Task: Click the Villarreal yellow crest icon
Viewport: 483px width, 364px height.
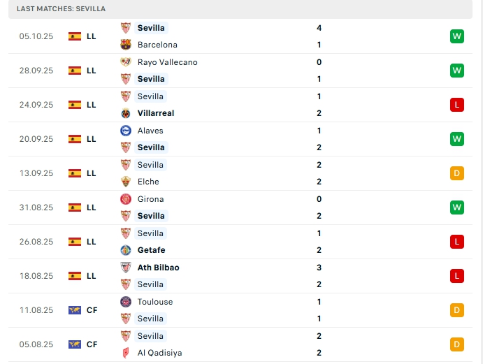Action: coord(126,113)
